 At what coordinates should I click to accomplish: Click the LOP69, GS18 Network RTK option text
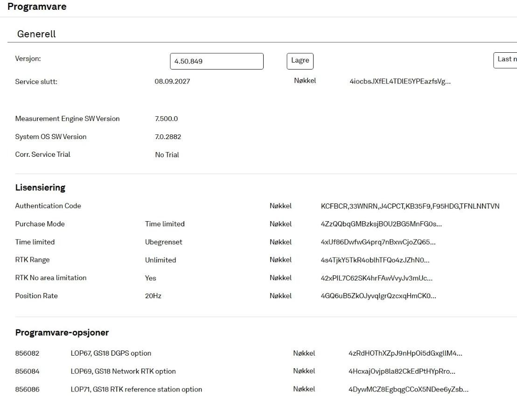123,371
